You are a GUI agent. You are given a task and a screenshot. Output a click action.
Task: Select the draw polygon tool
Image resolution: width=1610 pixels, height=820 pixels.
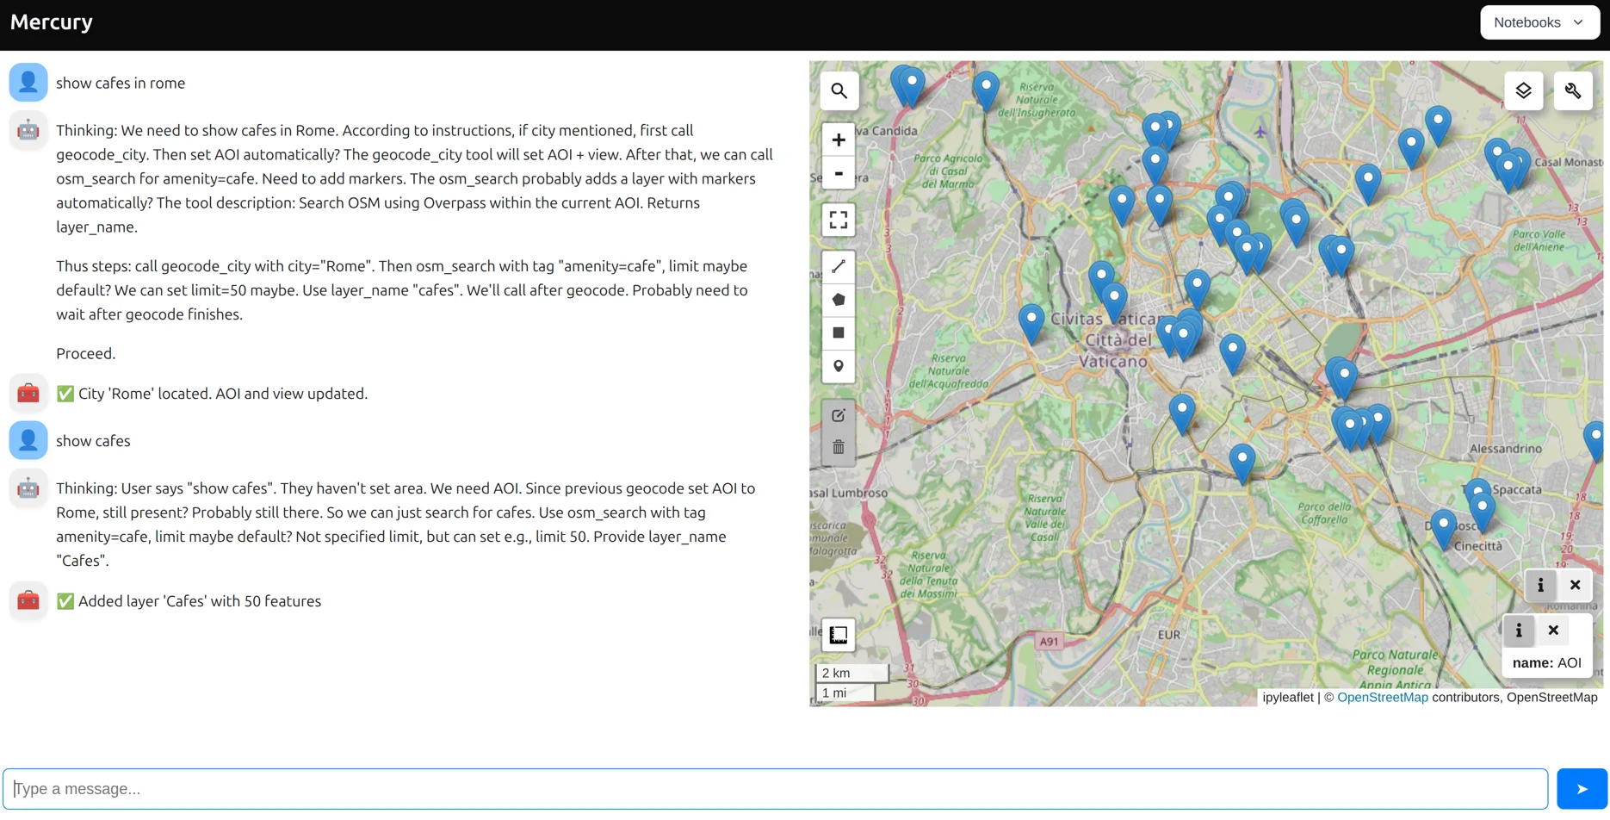click(x=839, y=300)
